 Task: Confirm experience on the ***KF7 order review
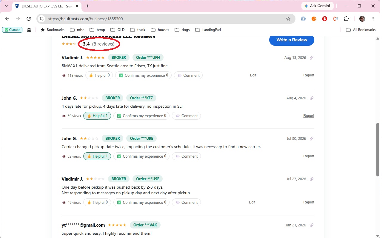(141, 116)
